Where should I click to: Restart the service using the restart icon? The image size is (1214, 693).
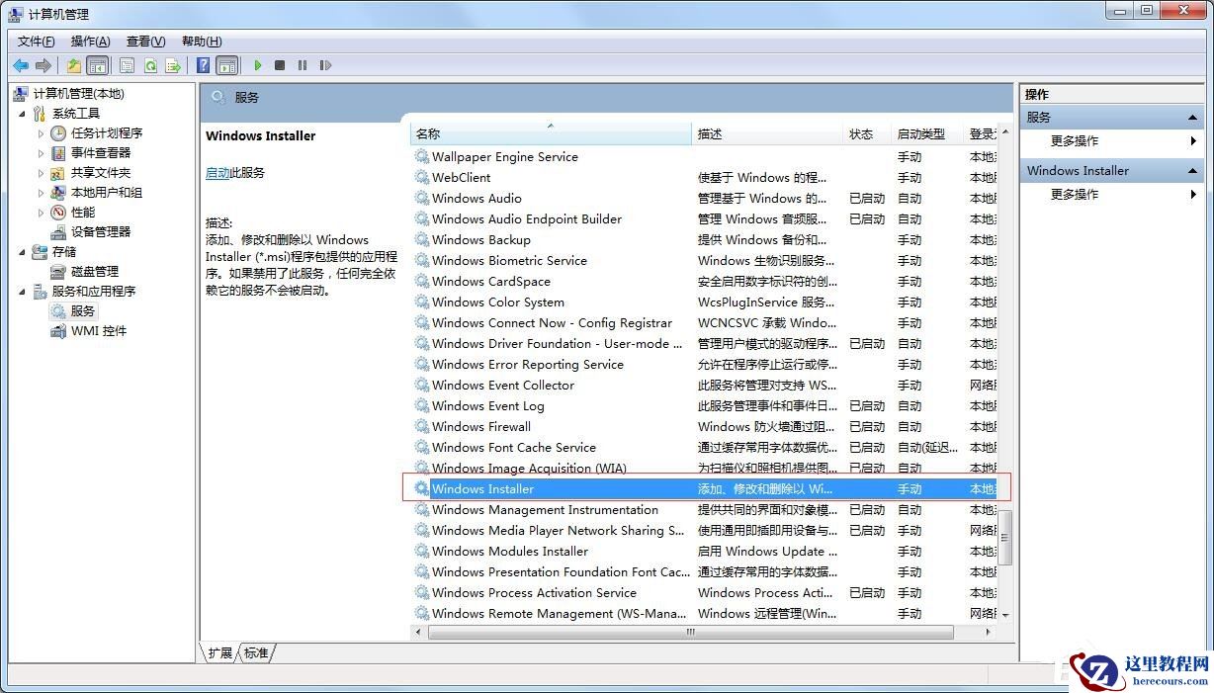(x=326, y=65)
